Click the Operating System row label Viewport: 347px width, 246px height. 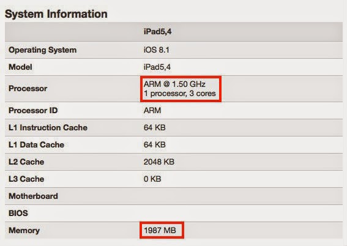click(x=42, y=50)
